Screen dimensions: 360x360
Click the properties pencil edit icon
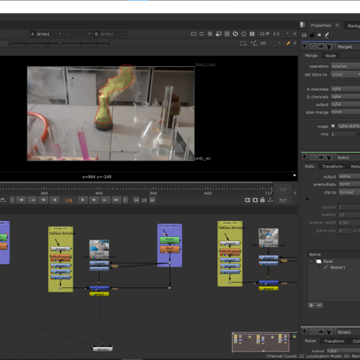pyautogui.click(x=327, y=35)
